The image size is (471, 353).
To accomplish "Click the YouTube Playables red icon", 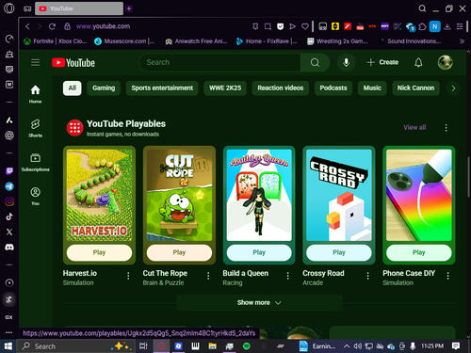I will click(74, 128).
